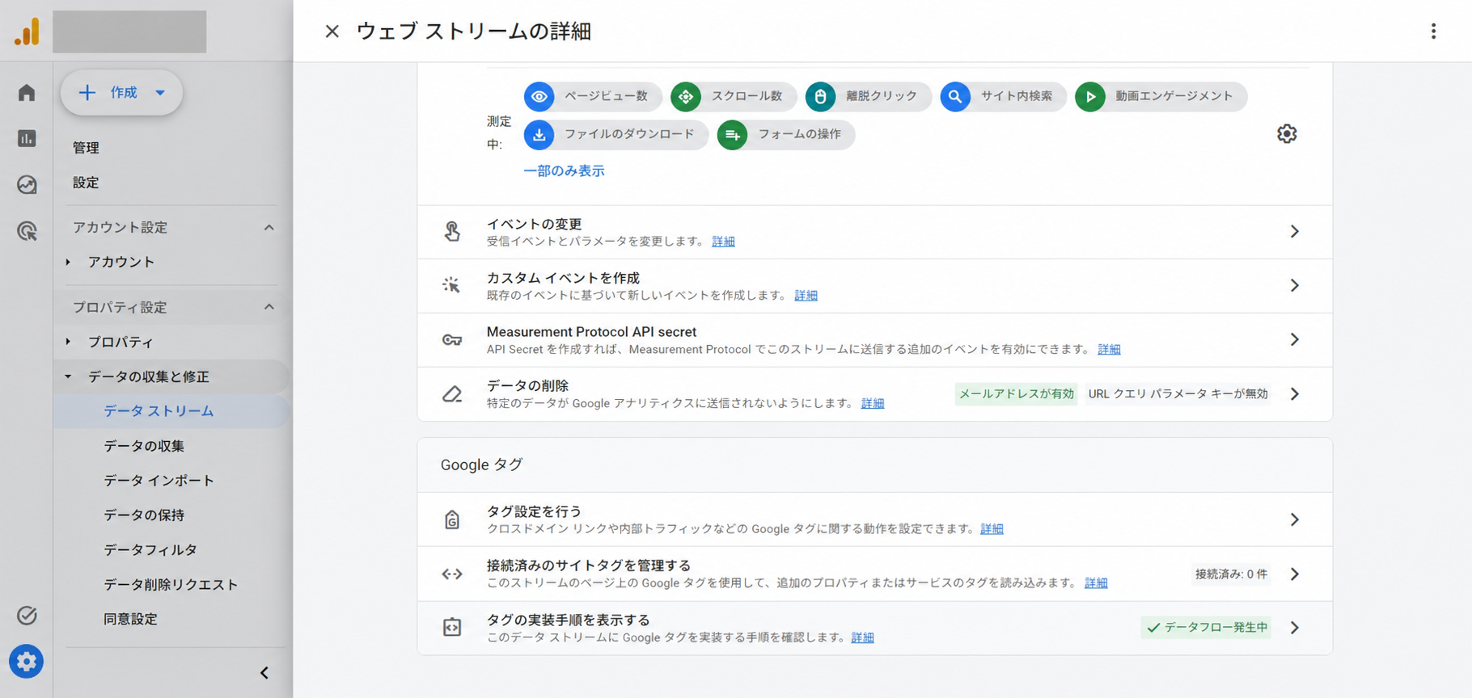The image size is (1472, 698).
Task: Open Measurement Protocol API secret chevron
Action: click(1294, 339)
